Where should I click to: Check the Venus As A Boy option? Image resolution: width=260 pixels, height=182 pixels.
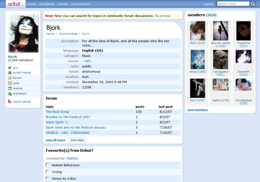tap(47, 179)
